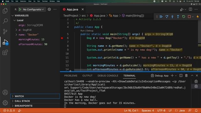Viewport: 201px width, 113px height.
Task: Grab the debug toolbar drag handle
Action: pos(157,17)
